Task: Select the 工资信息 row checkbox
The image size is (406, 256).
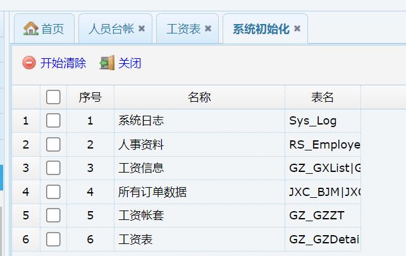Action: pyautogui.click(x=53, y=168)
